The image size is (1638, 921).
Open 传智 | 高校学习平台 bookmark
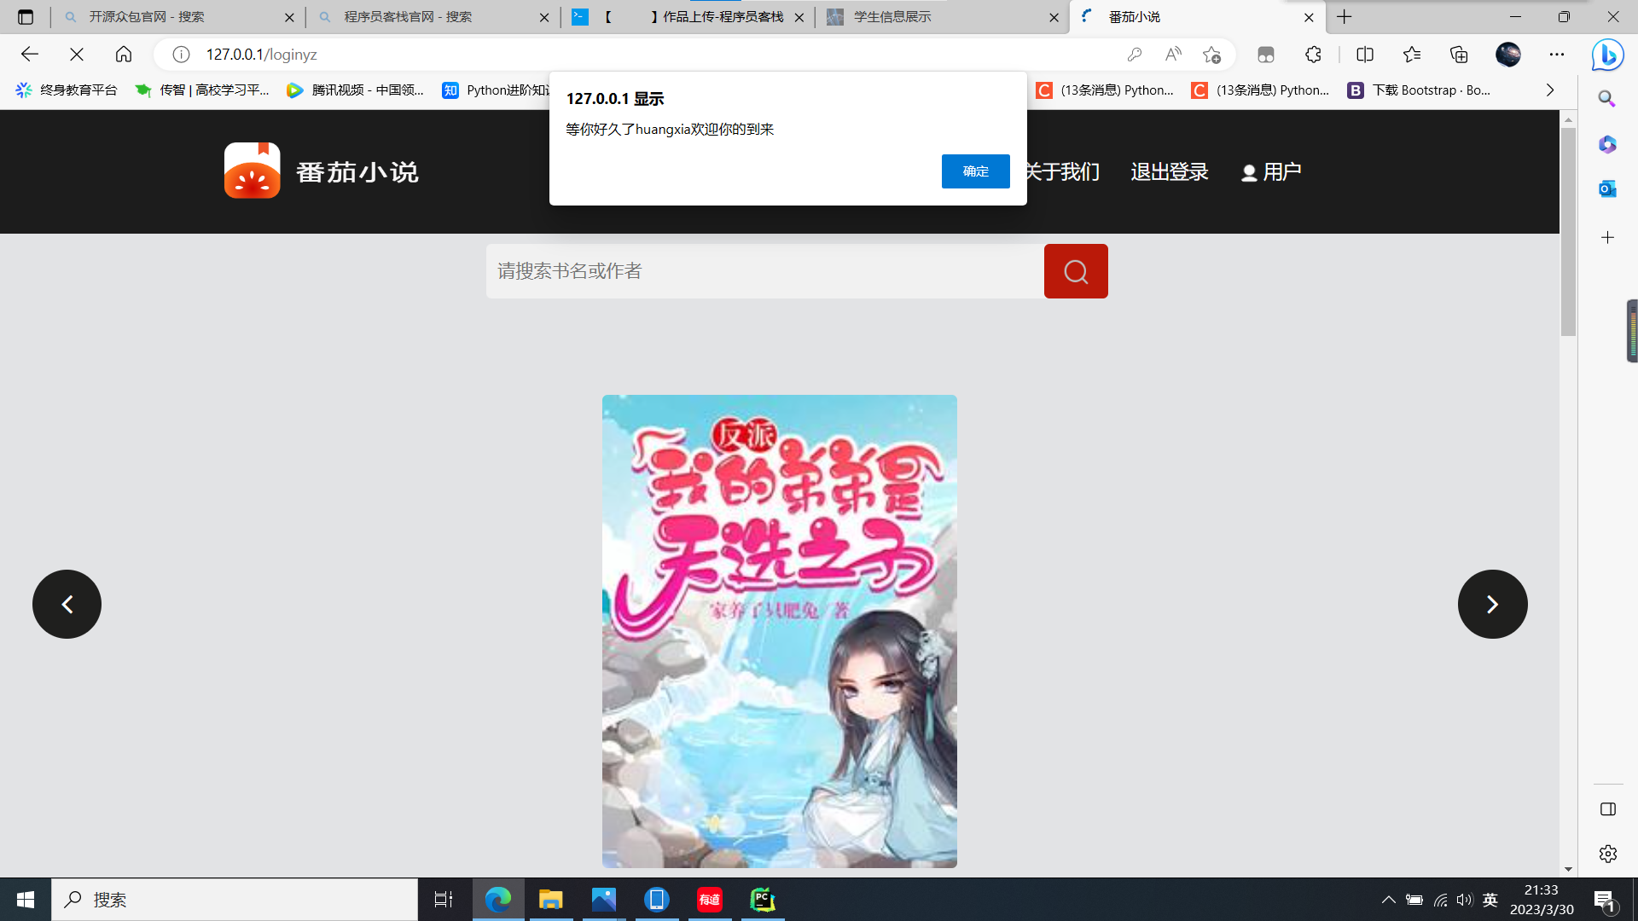click(x=202, y=90)
